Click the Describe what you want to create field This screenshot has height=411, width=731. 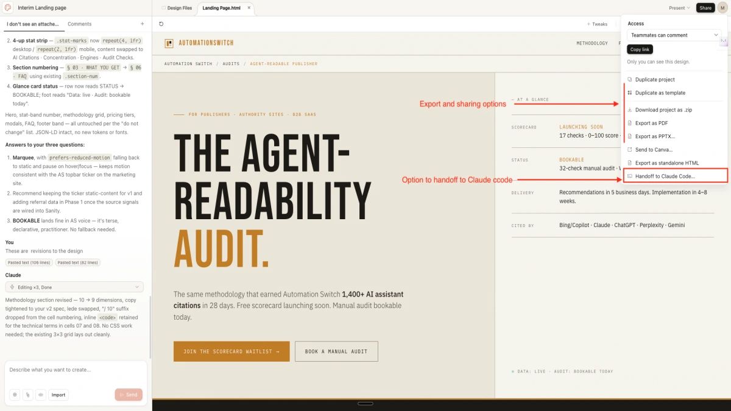point(73,370)
